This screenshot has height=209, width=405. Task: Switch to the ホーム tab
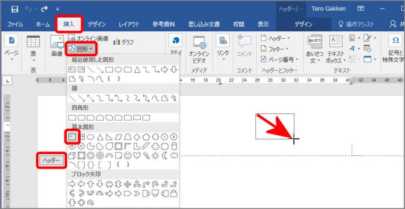tap(43, 24)
